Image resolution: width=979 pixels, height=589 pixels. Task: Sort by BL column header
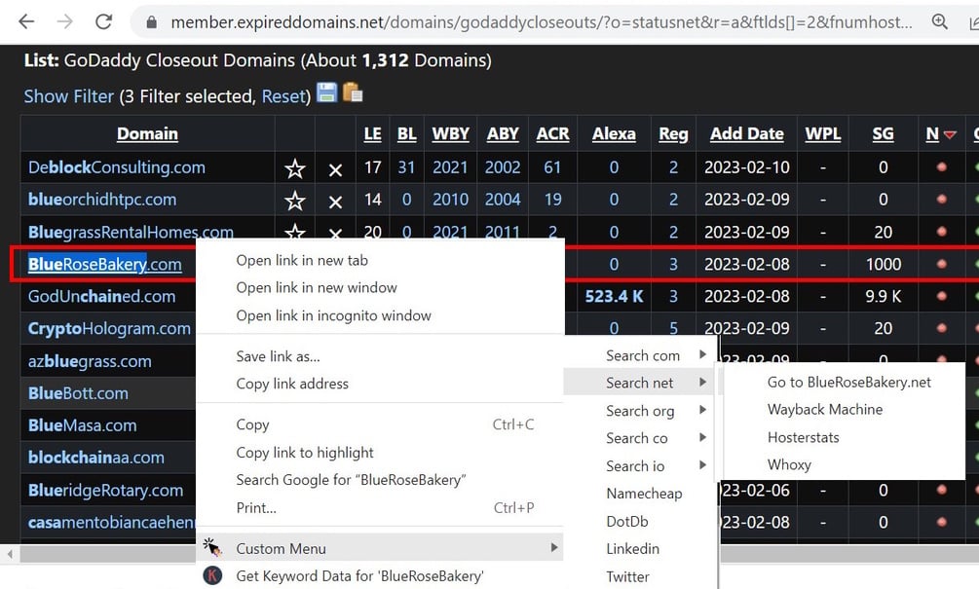[x=406, y=133]
